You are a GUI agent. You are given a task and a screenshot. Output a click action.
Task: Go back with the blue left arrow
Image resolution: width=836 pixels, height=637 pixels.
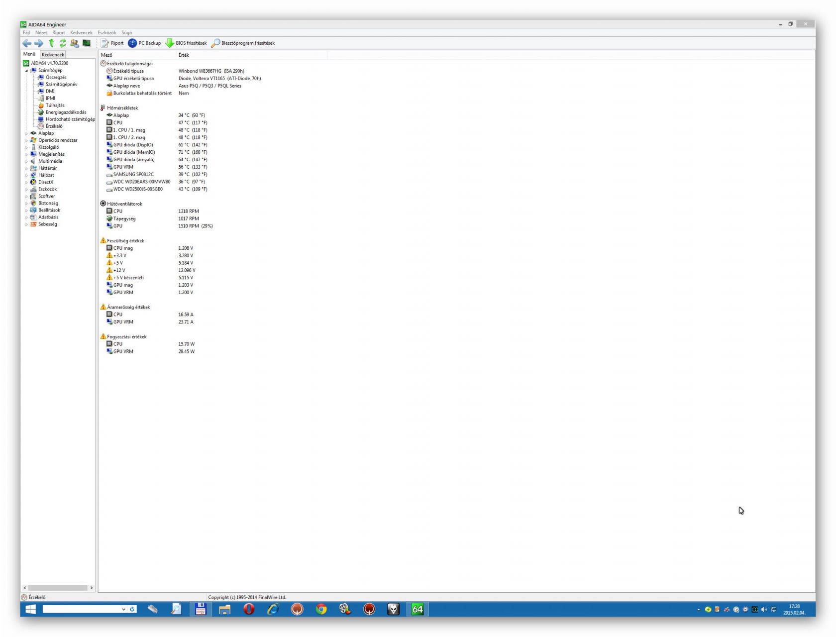(27, 43)
